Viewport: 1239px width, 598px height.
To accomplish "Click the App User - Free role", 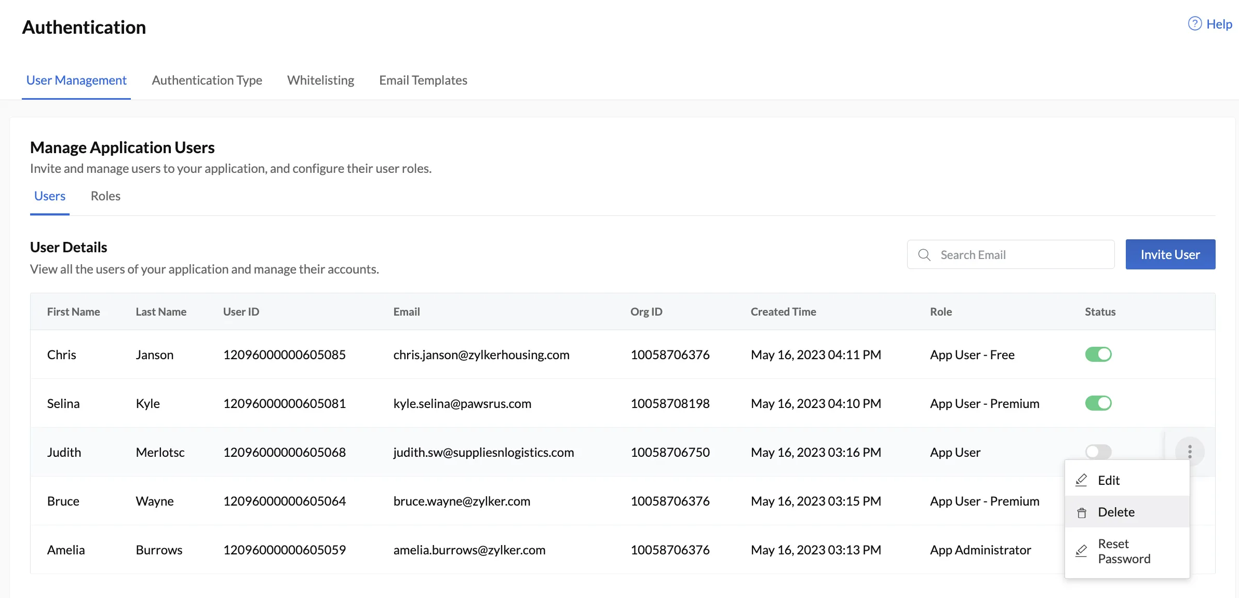I will pyautogui.click(x=972, y=355).
